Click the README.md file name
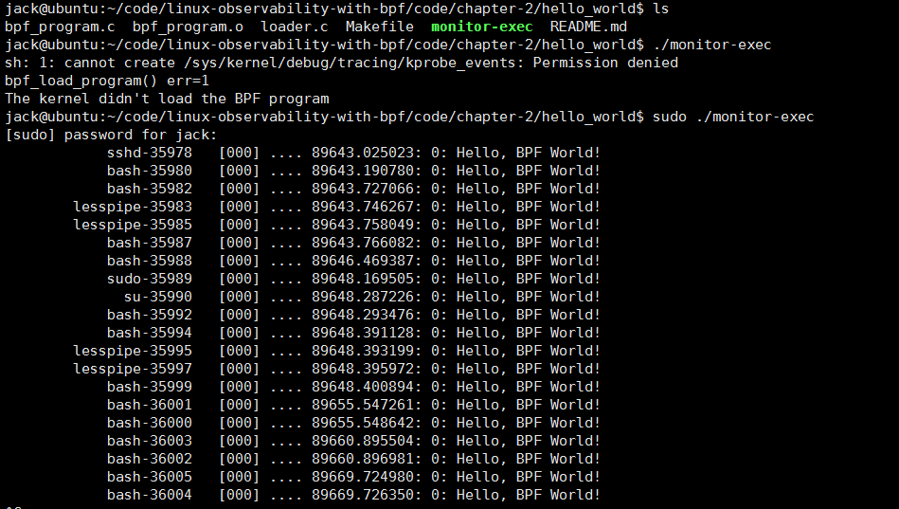The height and width of the screenshot is (509, 899). click(588, 27)
